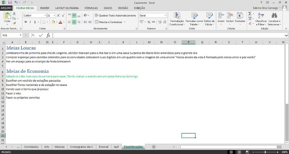
Task: Open the Convidados sheet tab
Action: point(31,147)
